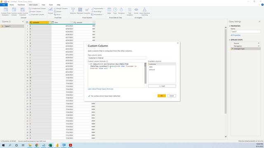The width and height of the screenshot is (264, 148).
Task: Open the File tab
Action: (x=4, y=5)
